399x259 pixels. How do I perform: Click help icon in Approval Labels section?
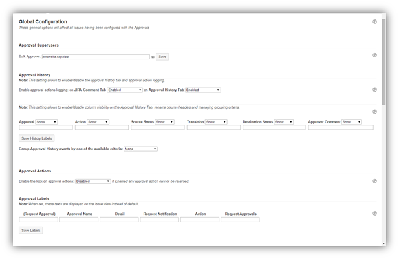375,213
